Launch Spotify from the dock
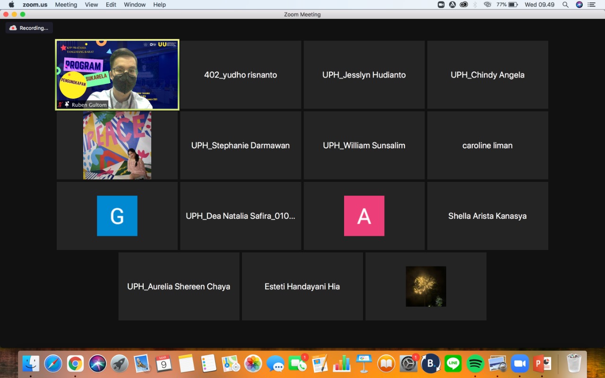The height and width of the screenshot is (378, 605). (x=475, y=363)
